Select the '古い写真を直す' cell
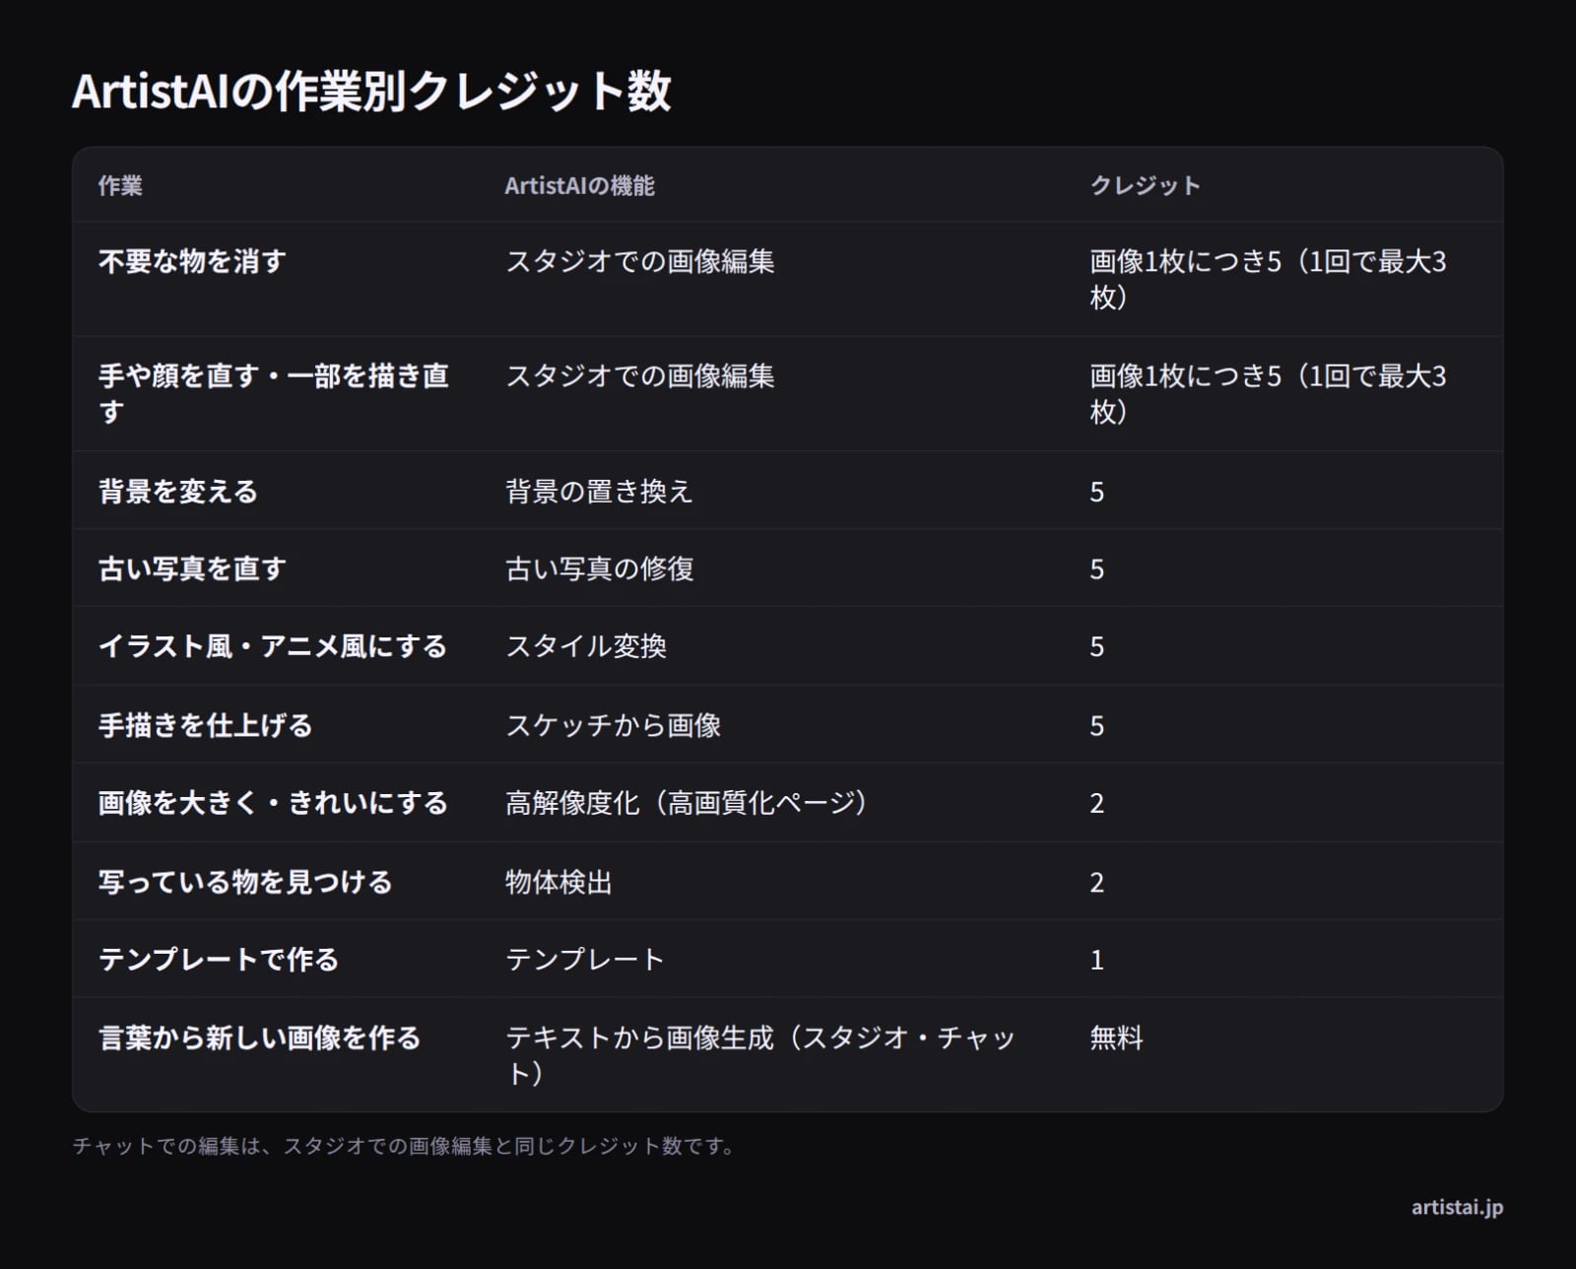Viewport: 1576px width, 1269px height. [192, 568]
